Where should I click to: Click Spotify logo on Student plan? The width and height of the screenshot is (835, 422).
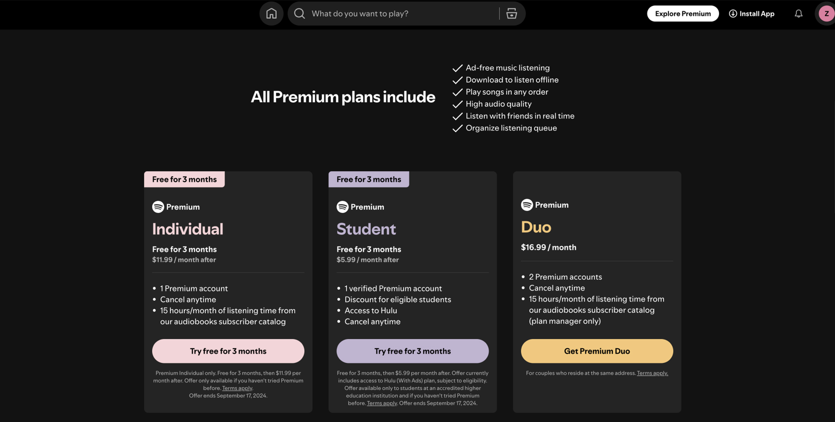pos(342,207)
